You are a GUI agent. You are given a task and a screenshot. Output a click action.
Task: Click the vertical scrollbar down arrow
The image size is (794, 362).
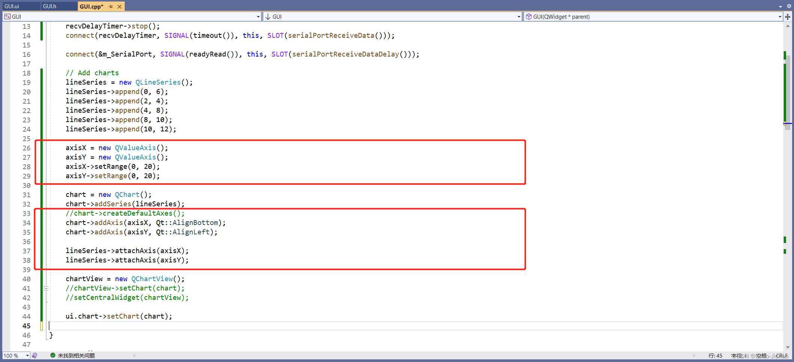(788, 347)
